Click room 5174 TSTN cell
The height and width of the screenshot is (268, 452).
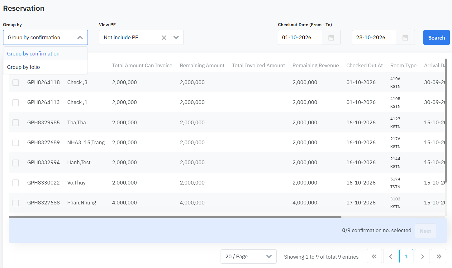[395, 183]
